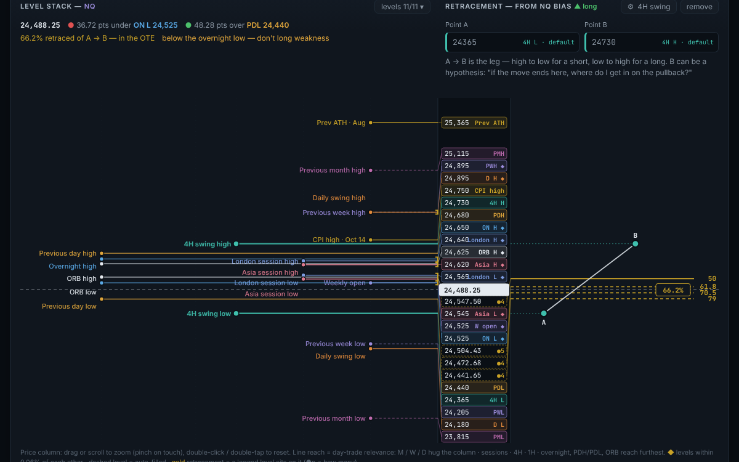Click the 'CPI high · Oct 14' line label
The image size is (739, 462).
(339, 240)
